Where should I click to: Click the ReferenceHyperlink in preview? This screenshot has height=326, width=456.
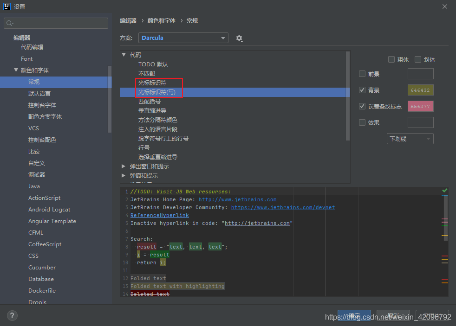160,215
